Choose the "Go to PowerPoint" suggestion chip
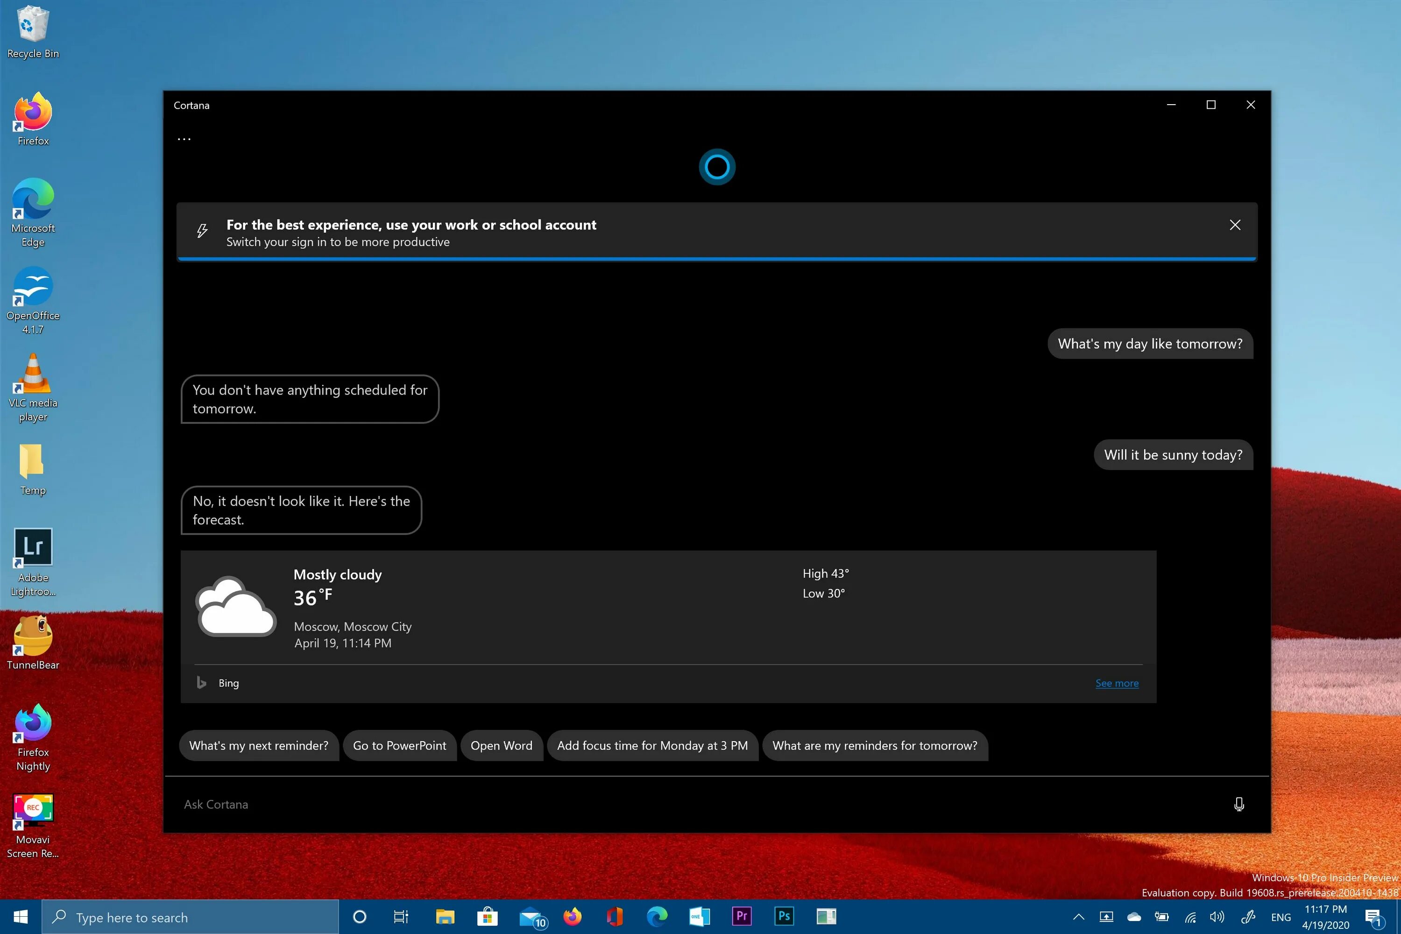Viewport: 1401px width, 934px height. [399, 745]
